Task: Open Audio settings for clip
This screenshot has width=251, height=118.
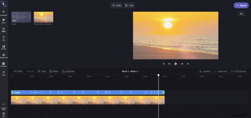Action: click(116, 5)
